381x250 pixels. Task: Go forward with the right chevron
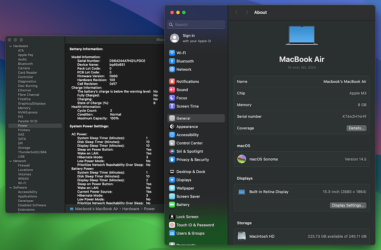tap(247, 12)
